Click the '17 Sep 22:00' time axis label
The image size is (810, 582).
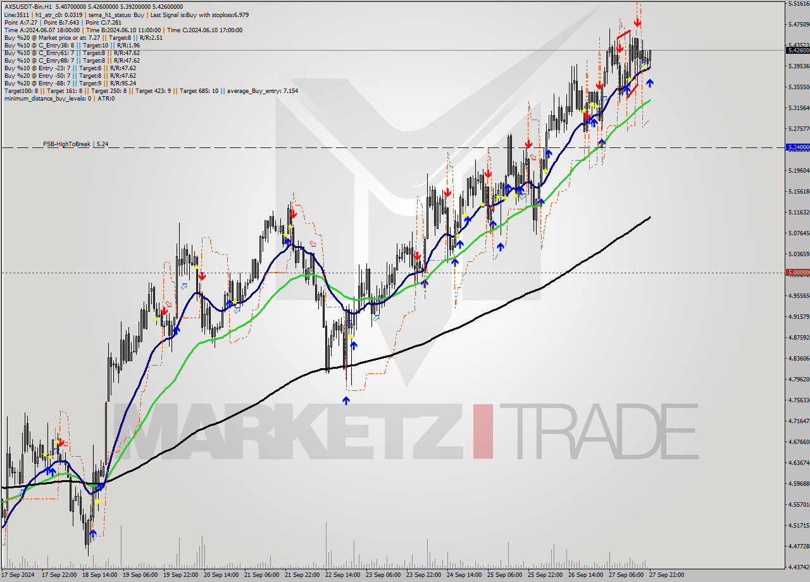59,575
